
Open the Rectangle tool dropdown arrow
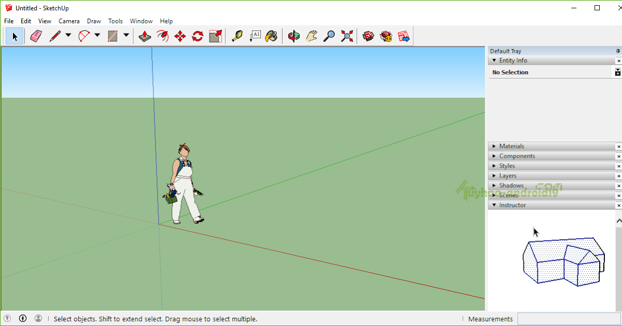click(126, 36)
